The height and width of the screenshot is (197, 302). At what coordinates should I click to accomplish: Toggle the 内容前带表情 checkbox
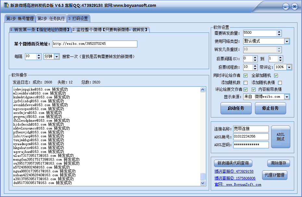coord(254,89)
